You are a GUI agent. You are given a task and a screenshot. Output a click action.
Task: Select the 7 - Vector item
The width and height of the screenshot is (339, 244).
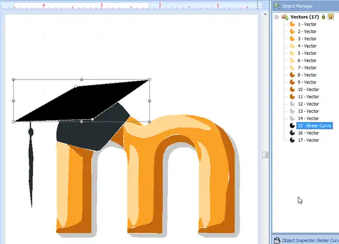click(307, 68)
